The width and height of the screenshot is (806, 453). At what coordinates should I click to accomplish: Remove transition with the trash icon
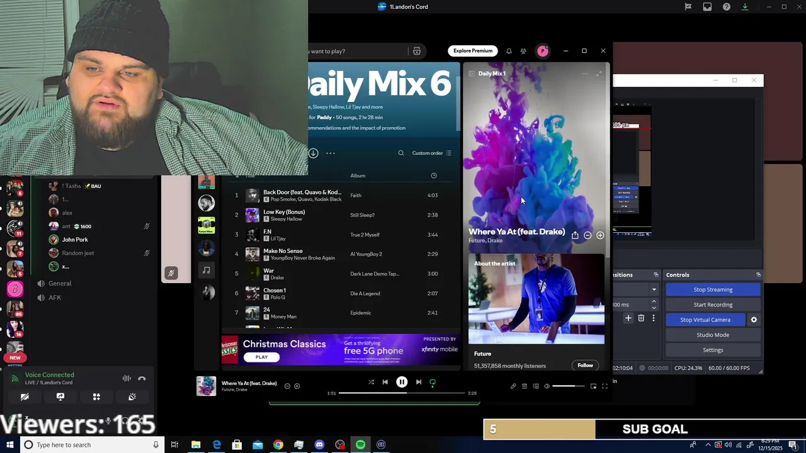tap(641, 318)
